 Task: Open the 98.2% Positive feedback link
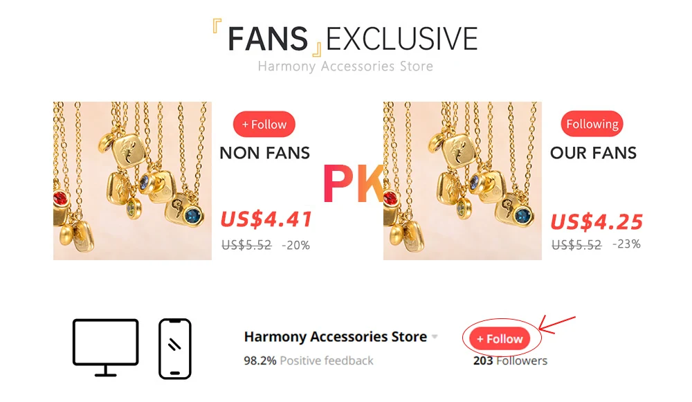(309, 360)
